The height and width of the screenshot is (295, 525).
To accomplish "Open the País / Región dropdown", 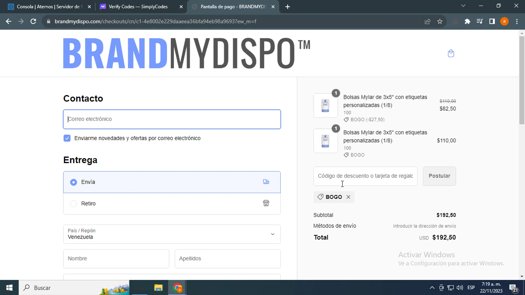I will [x=172, y=234].
